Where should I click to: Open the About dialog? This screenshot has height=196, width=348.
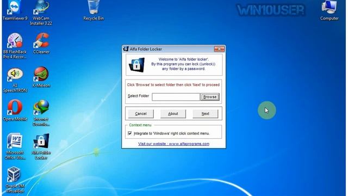173,114
